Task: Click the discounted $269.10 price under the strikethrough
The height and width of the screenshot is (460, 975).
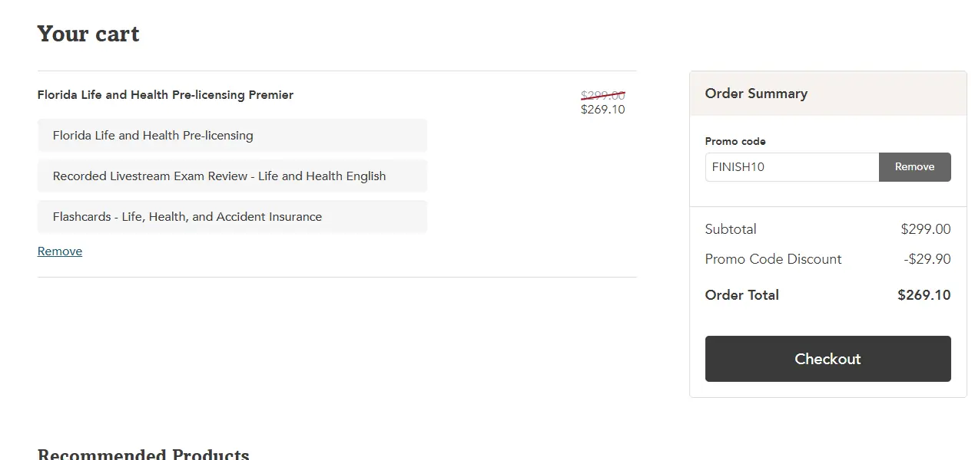Action: pos(602,110)
